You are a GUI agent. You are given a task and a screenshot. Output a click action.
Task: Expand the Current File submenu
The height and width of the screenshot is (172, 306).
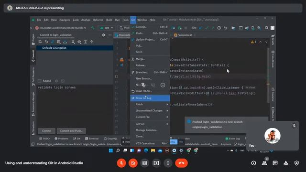coord(150,117)
